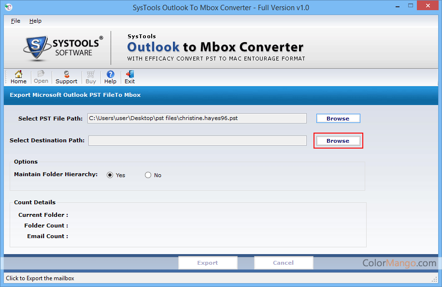This screenshot has height=287, width=442.
Task: Select Yes for Maintain Folder Hierarchy
Action: click(110, 175)
